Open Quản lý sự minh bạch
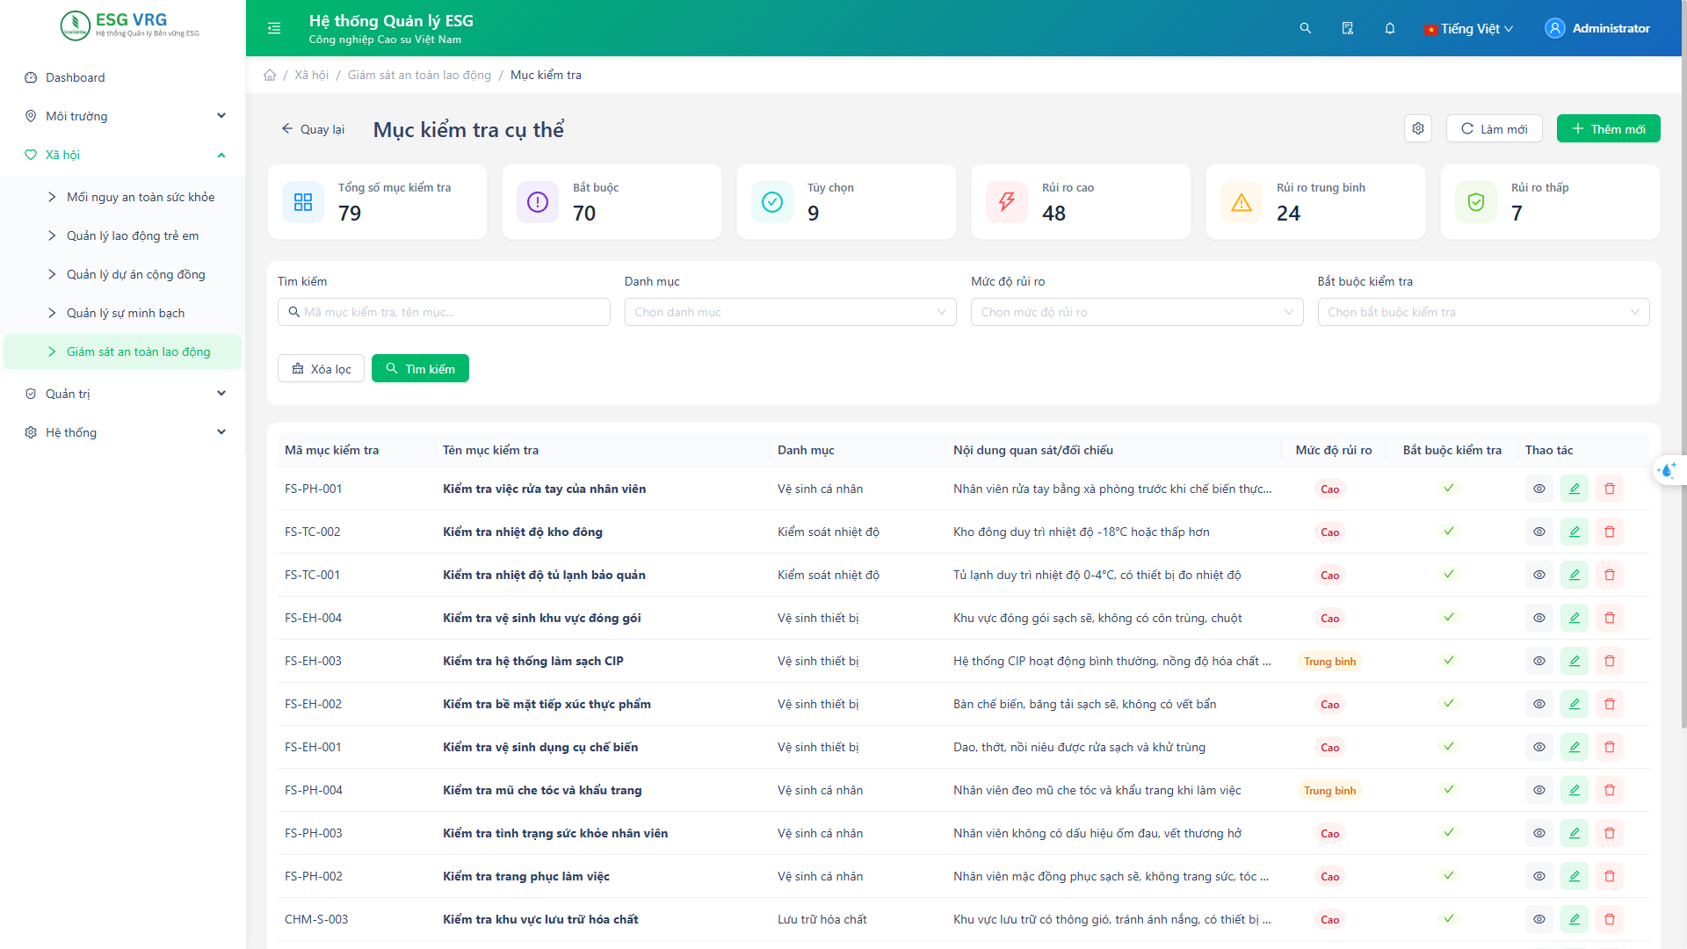This screenshot has height=949, width=1687. [123, 313]
